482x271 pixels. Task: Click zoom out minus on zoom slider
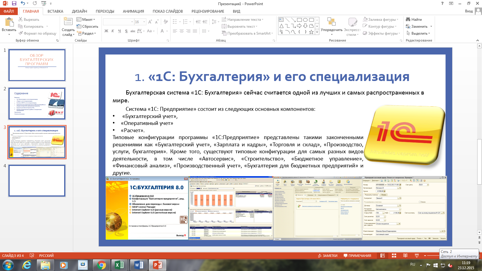point(425,255)
